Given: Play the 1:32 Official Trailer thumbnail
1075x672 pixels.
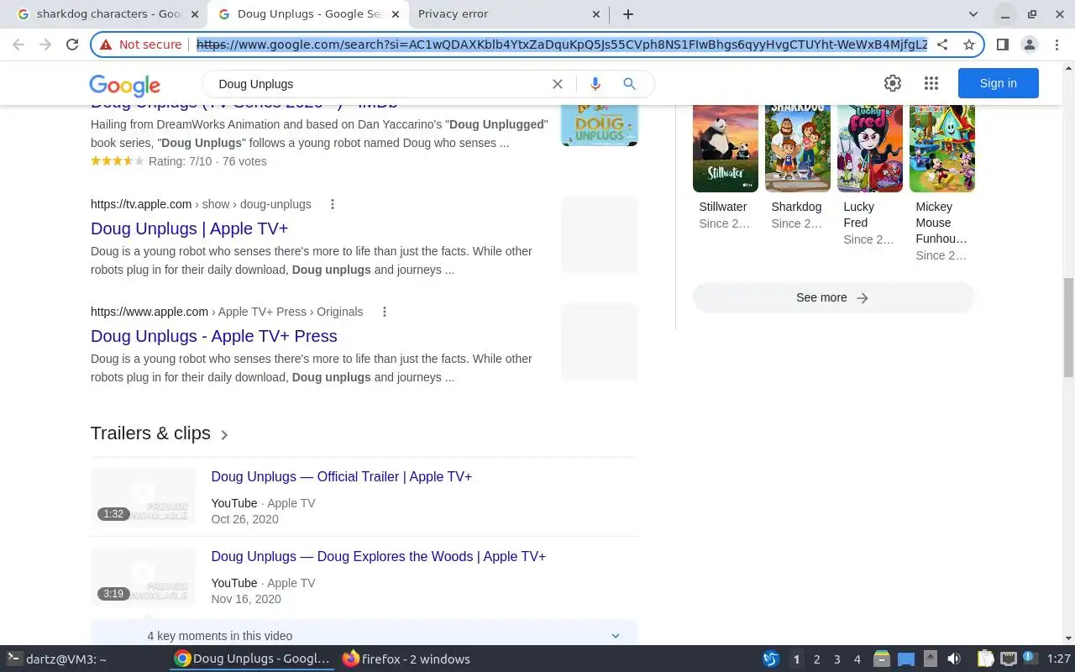Looking at the screenshot, I should [143, 497].
